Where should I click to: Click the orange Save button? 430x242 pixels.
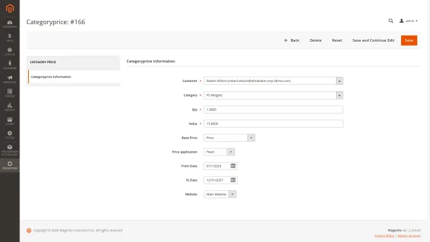[x=409, y=40]
